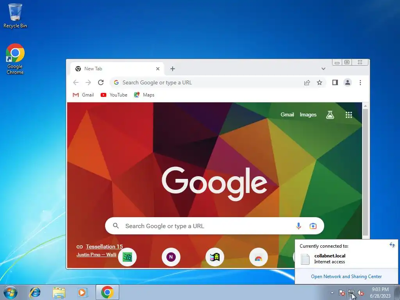Open Tessellation 15 theme link
Image resolution: width=400 pixels, height=300 pixels.
104,246
